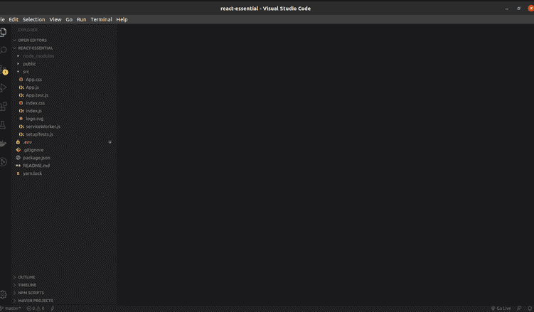Open Source Control view with badge
The image size is (534, 312).
click(x=4, y=70)
